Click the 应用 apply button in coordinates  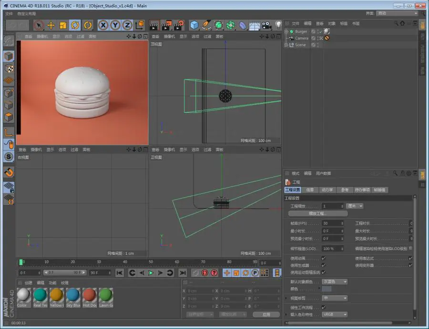pos(266,315)
